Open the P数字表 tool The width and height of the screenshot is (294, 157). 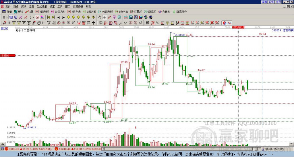pyautogui.click(x=74, y=11)
